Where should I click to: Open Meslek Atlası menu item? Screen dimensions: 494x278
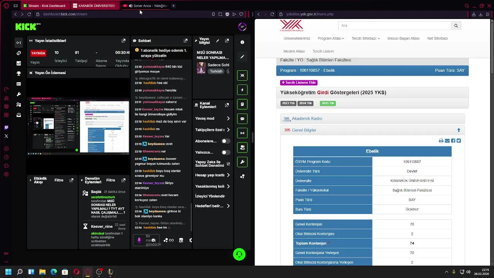tap(294, 51)
